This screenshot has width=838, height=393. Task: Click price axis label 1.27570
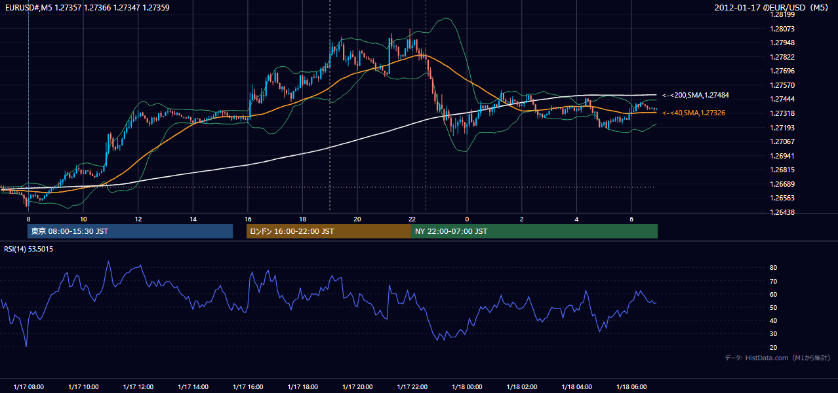coord(783,85)
